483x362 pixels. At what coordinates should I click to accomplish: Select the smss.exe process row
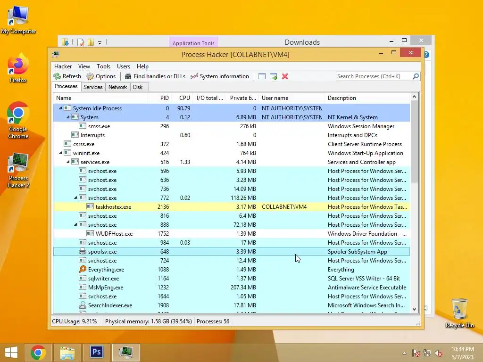(232, 126)
